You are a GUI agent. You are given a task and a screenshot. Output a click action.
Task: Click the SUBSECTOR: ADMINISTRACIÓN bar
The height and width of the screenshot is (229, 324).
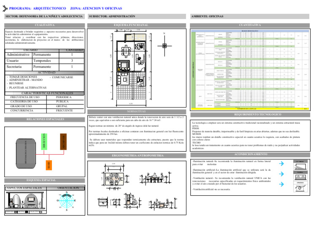click(x=137, y=16)
